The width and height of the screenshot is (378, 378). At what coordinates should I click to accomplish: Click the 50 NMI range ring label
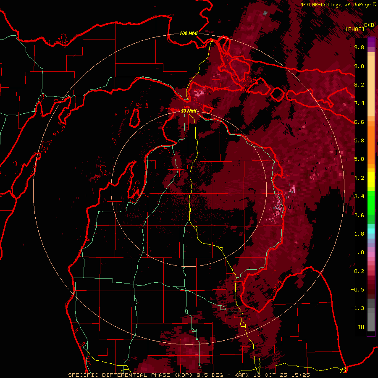[189, 111]
